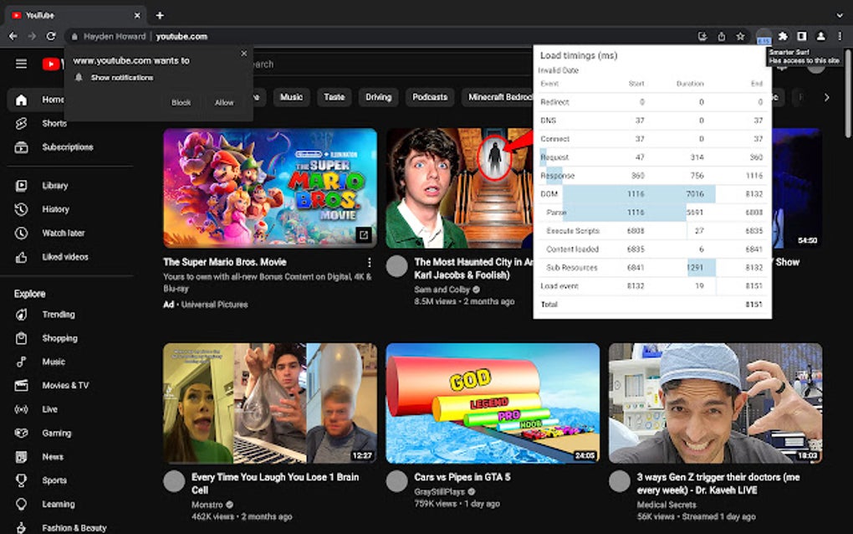853x534 pixels.
Task: Open Shorts from the sidebar icon
Action: click(20, 123)
